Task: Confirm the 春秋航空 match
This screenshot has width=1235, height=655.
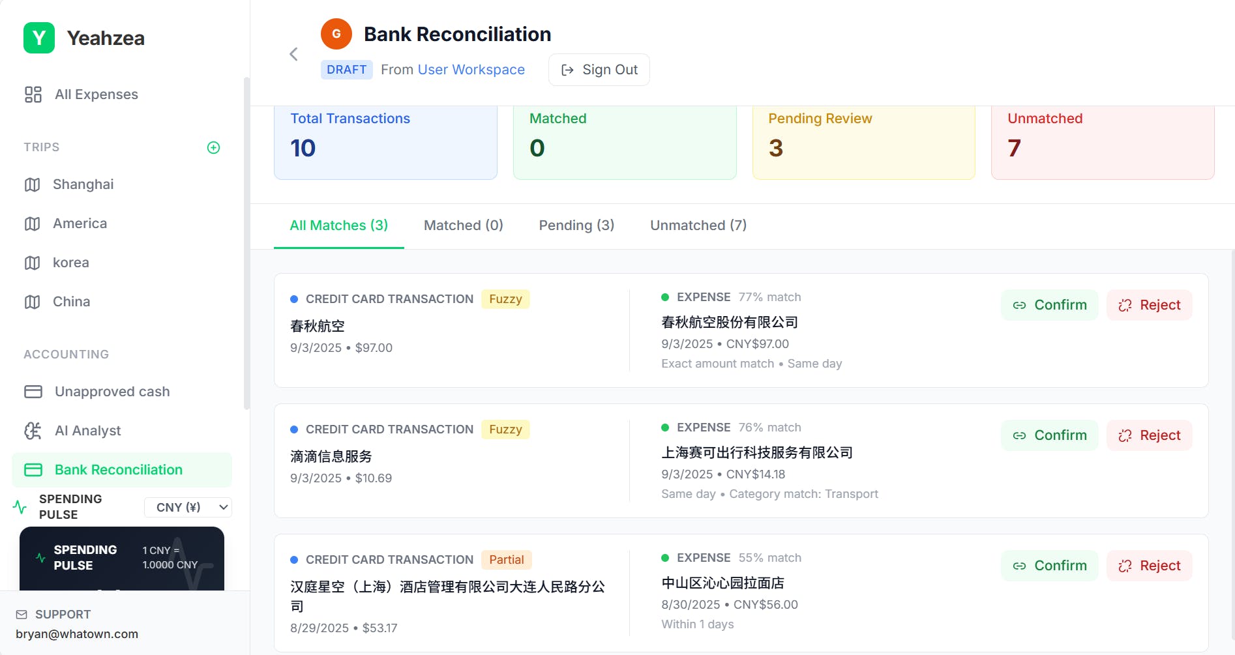Action: tap(1050, 305)
